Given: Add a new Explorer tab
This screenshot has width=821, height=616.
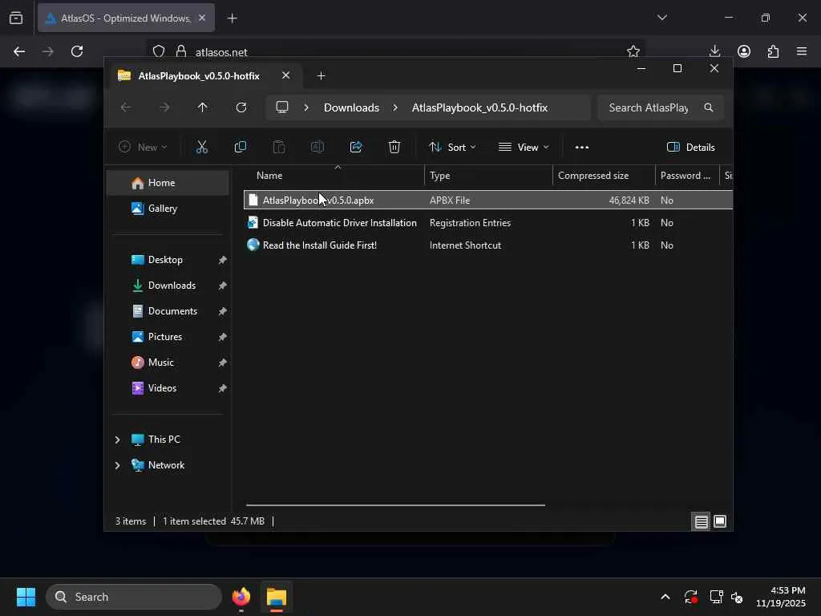Looking at the screenshot, I should 321,76.
